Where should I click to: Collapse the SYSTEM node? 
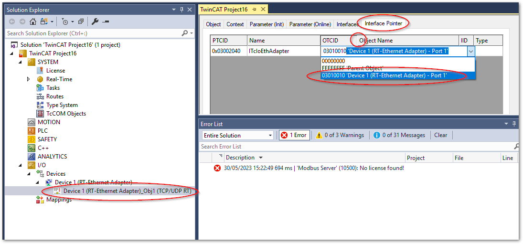coord(21,62)
